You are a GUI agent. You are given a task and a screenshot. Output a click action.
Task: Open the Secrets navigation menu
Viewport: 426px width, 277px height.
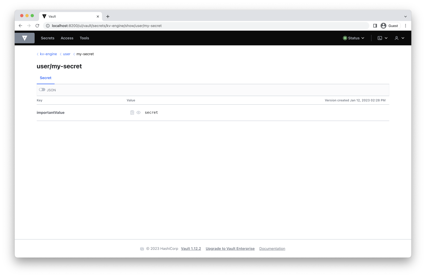point(48,38)
